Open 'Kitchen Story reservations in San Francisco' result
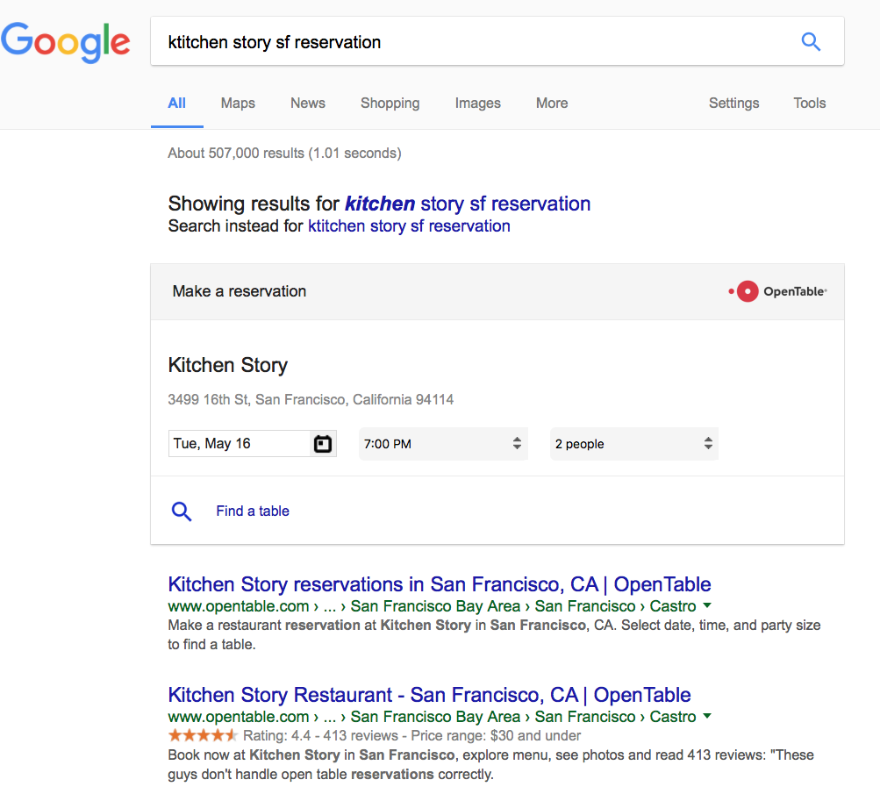The height and width of the screenshot is (794, 880). point(440,584)
